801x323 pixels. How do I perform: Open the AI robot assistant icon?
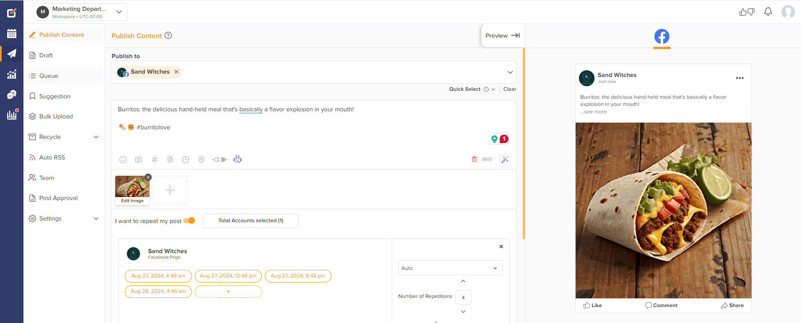(x=238, y=159)
